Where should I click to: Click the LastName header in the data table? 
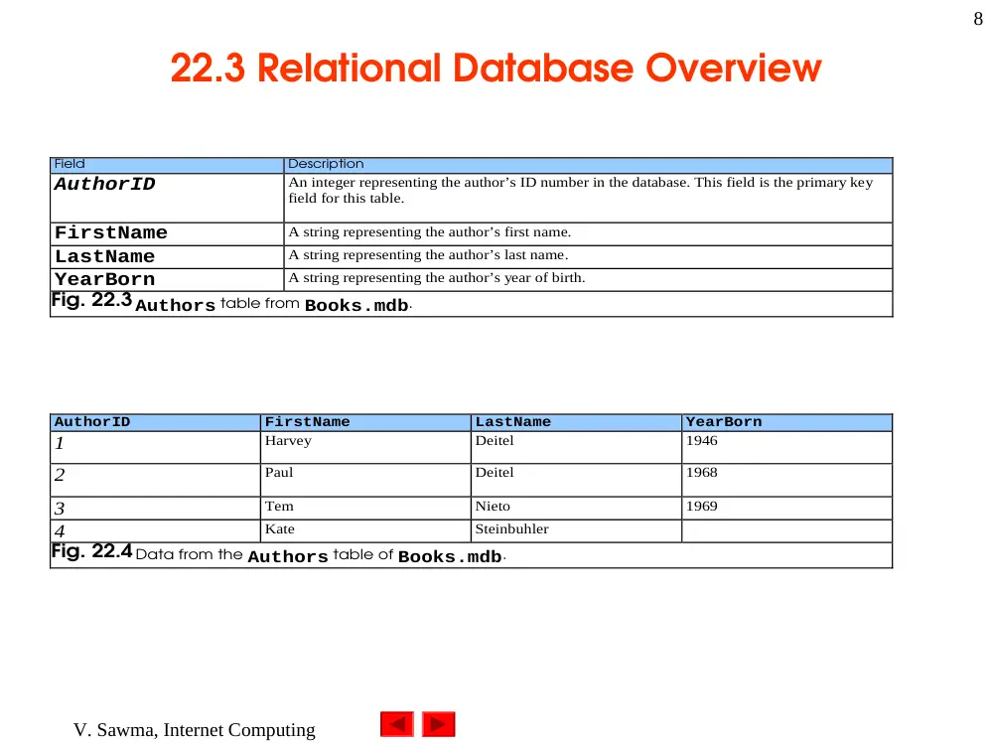click(576, 422)
